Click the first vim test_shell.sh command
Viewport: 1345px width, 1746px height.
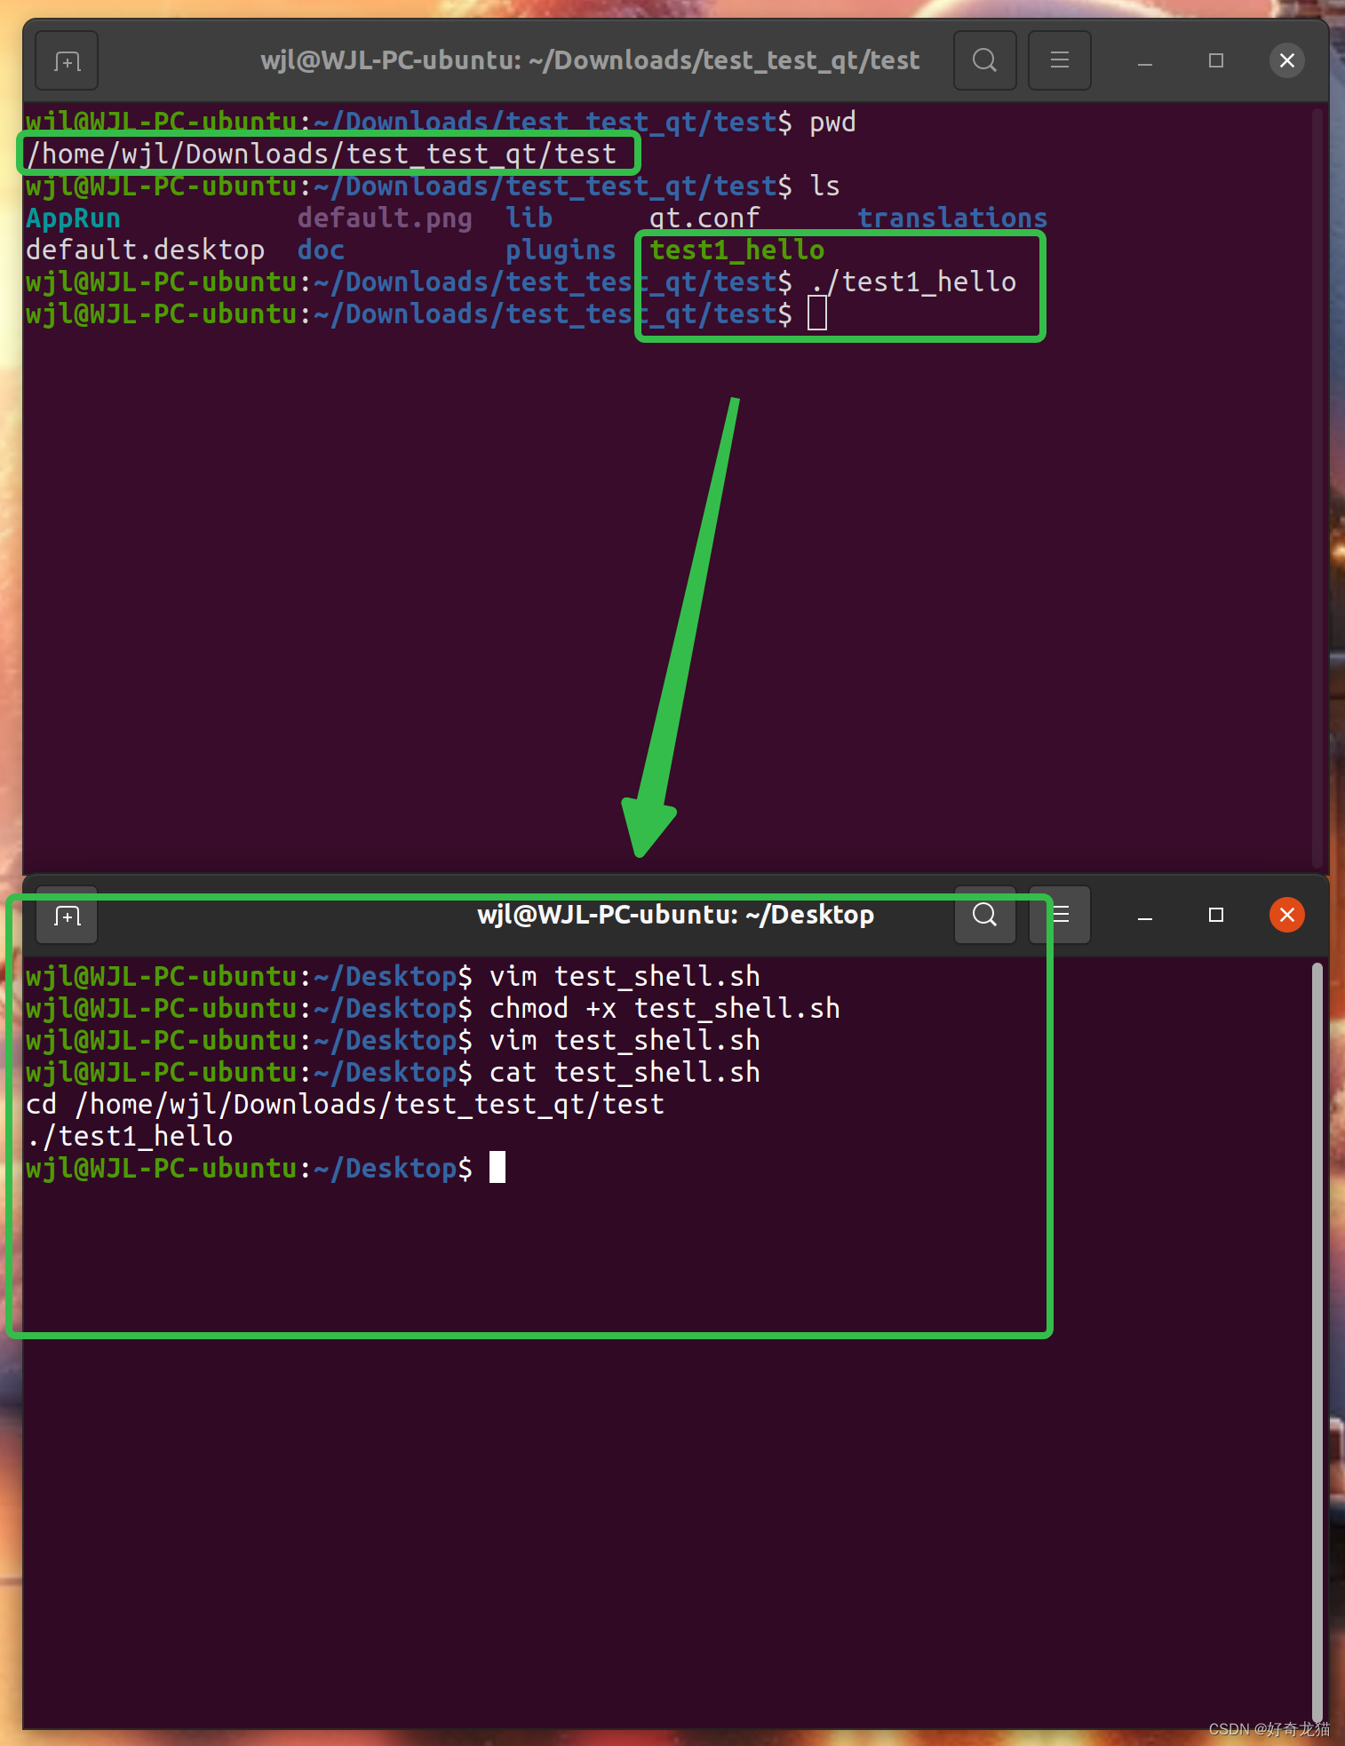[625, 977]
